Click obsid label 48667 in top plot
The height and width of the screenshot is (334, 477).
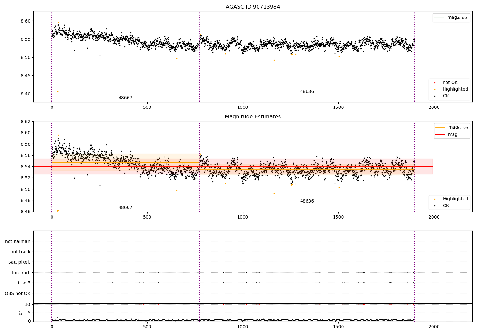tap(125, 98)
